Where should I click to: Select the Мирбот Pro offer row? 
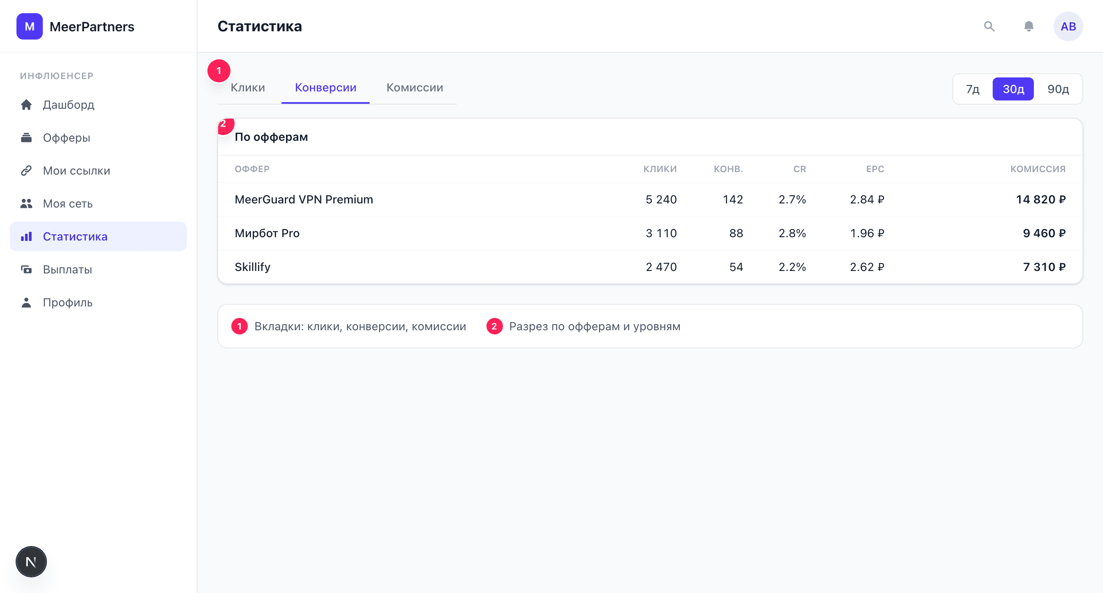point(650,233)
